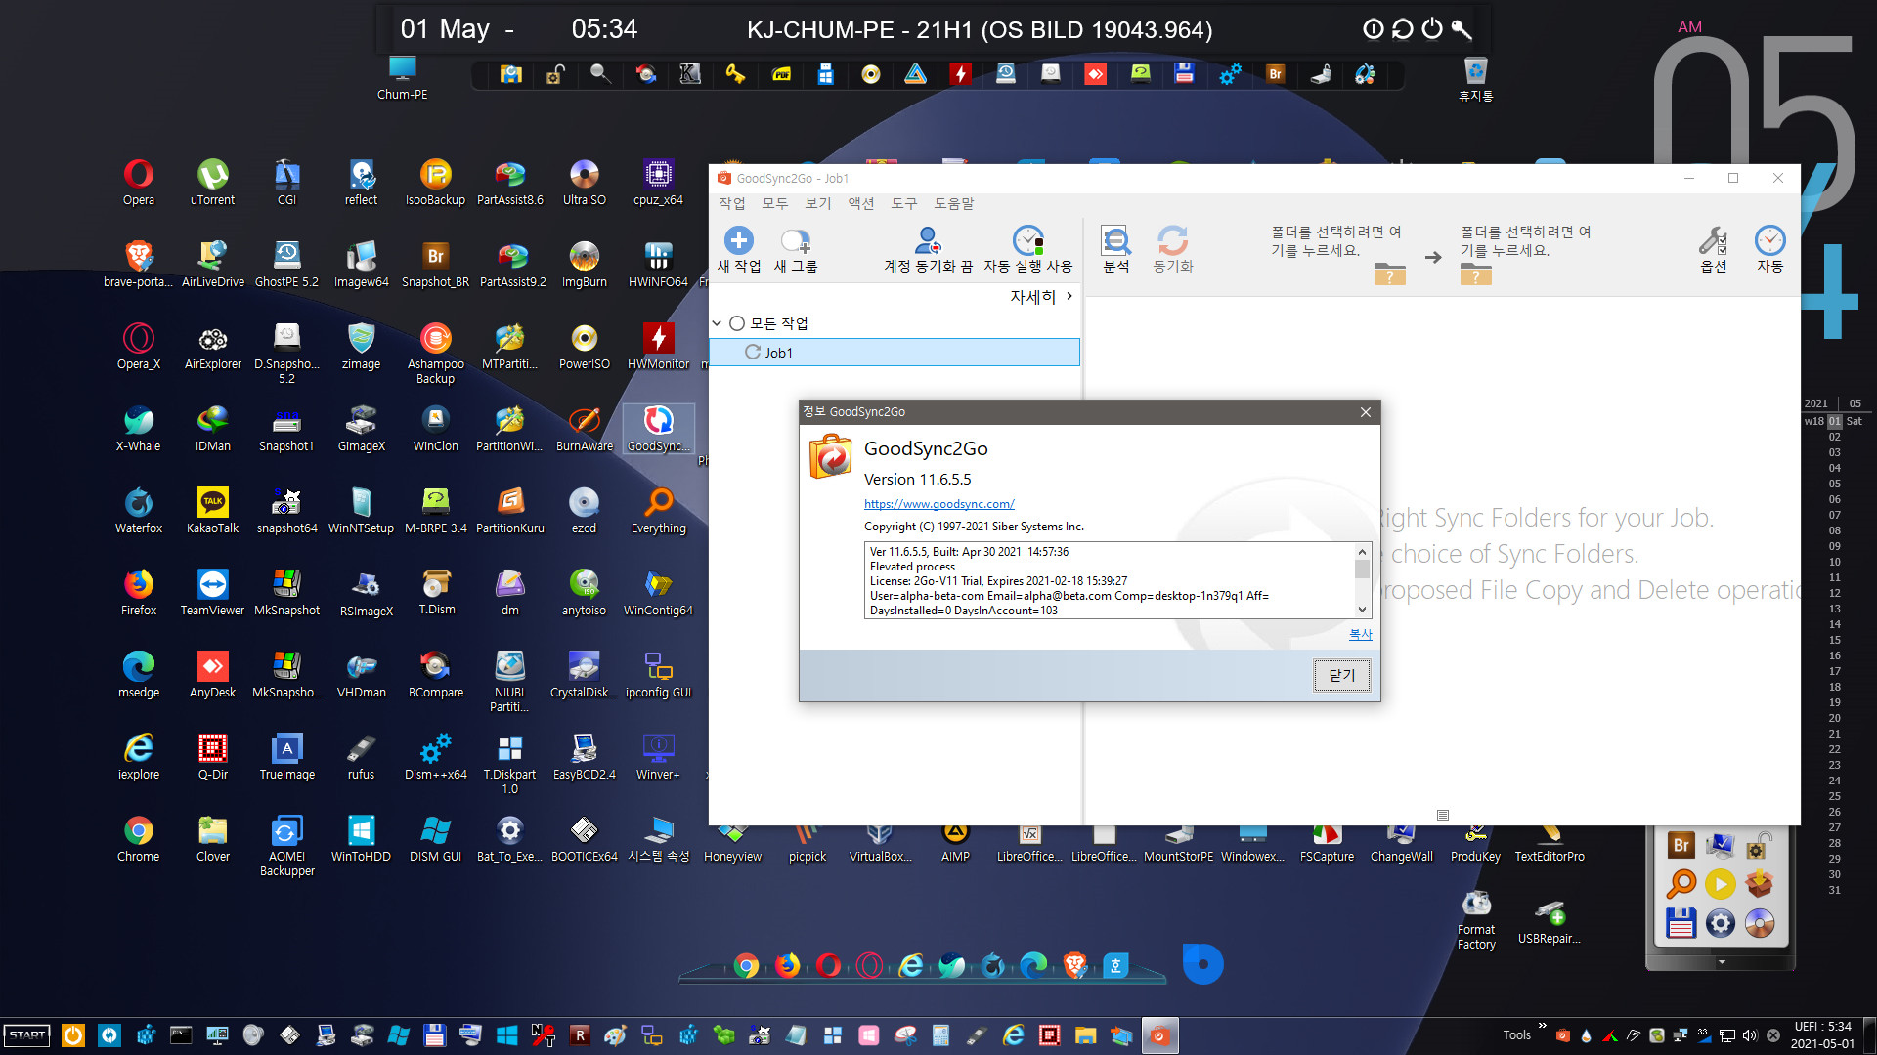Image resolution: width=1877 pixels, height=1055 pixels.
Task: Open the 작업 menu in GoodSync2Go
Action: [x=732, y=203]
